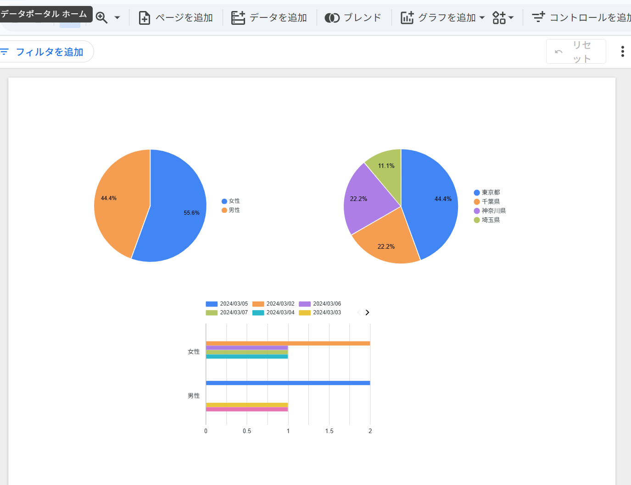Click the ブレンド blend icon
631x485 pixels.
[x=332, y=18]
